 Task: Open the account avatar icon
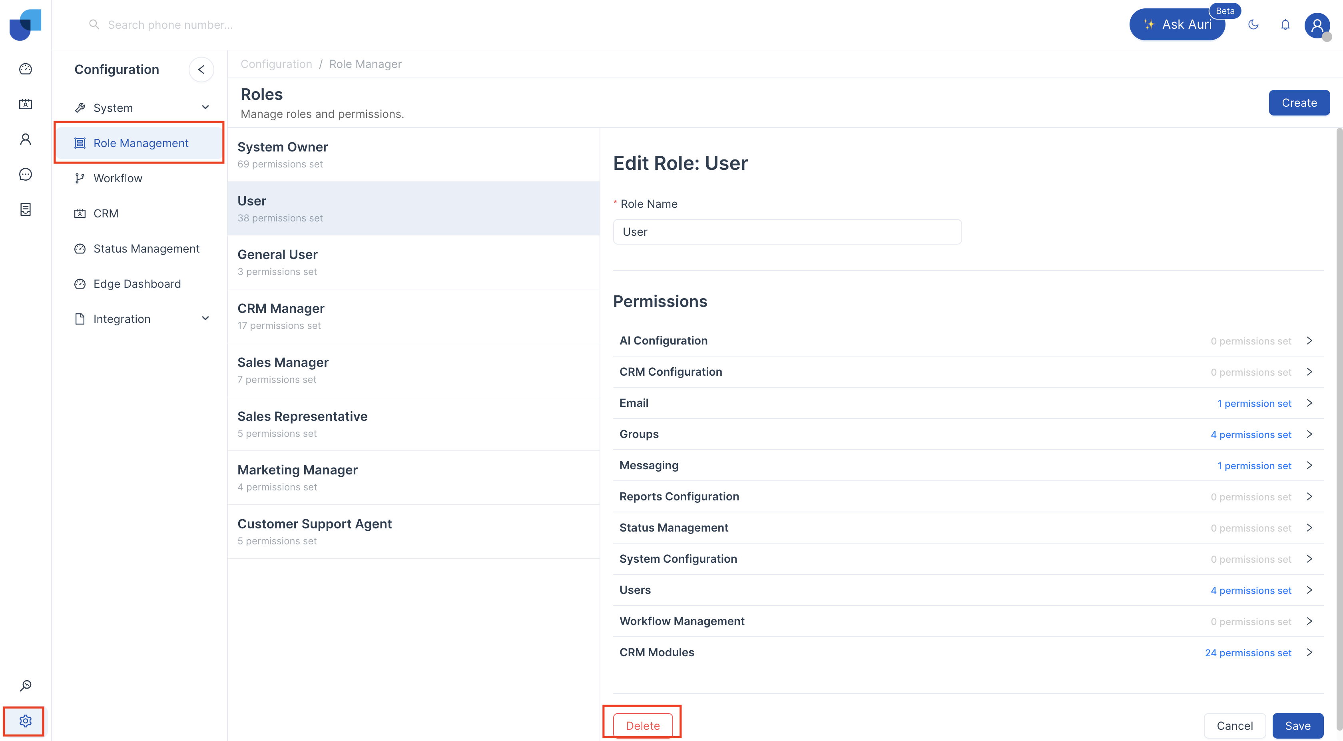[1317, 24]
